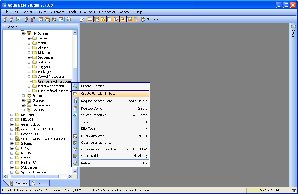The image size is (298, 194).
Task: Expand the Storage node
Action: click(23, 100)
